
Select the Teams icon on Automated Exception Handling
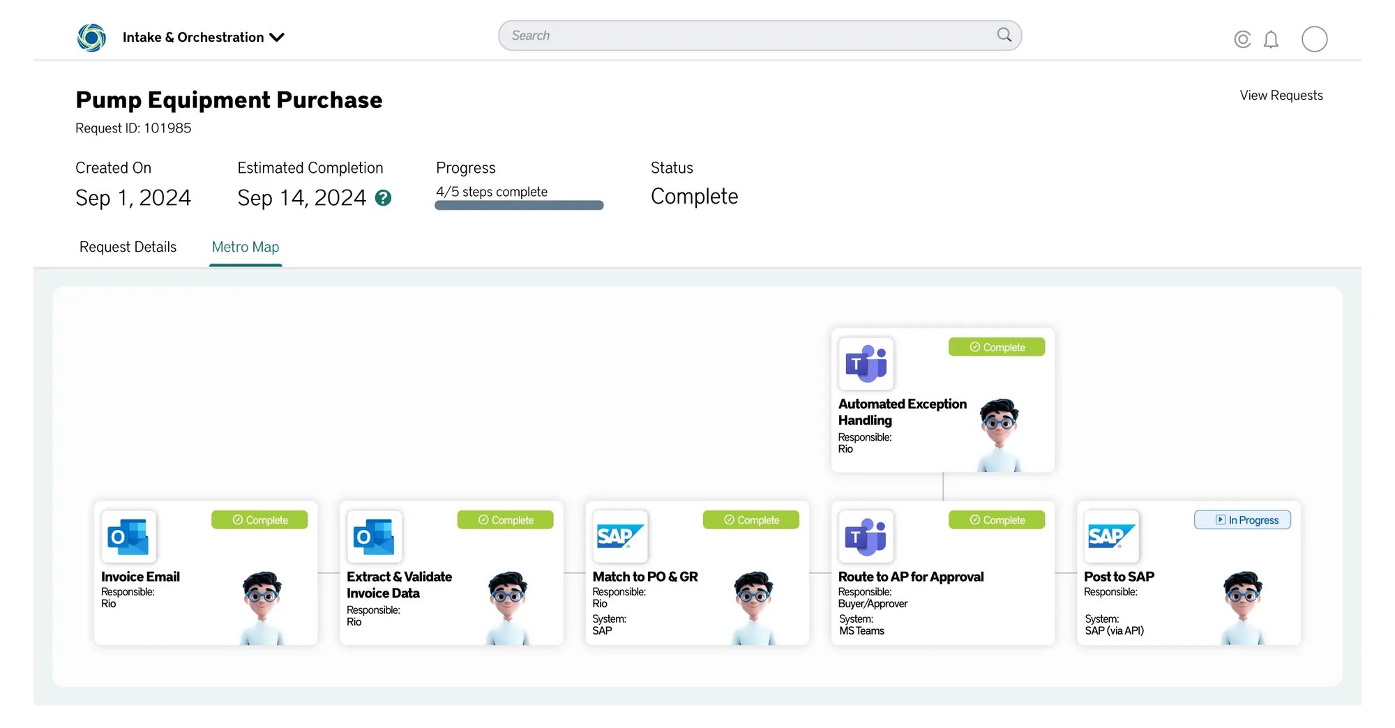pyautogui.click(x=866, y=363)
